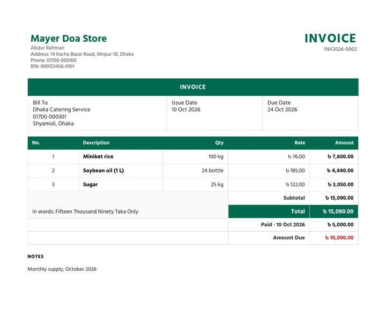The image size is (386, 311).
Task: Select the Miniket rice description
Action: [98, 157]
